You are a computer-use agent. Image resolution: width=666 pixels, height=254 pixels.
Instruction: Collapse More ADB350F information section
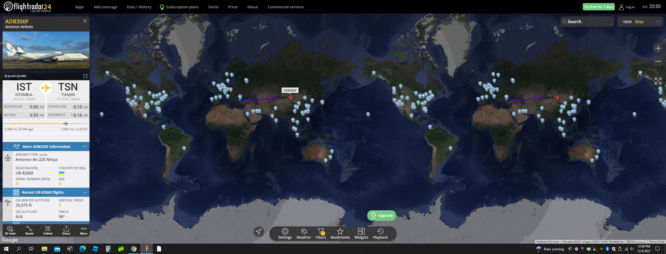coord(46,147)
